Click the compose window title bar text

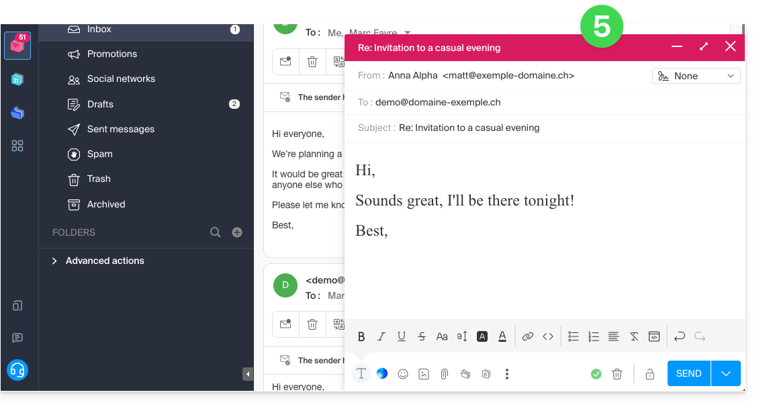pos(429,48)
